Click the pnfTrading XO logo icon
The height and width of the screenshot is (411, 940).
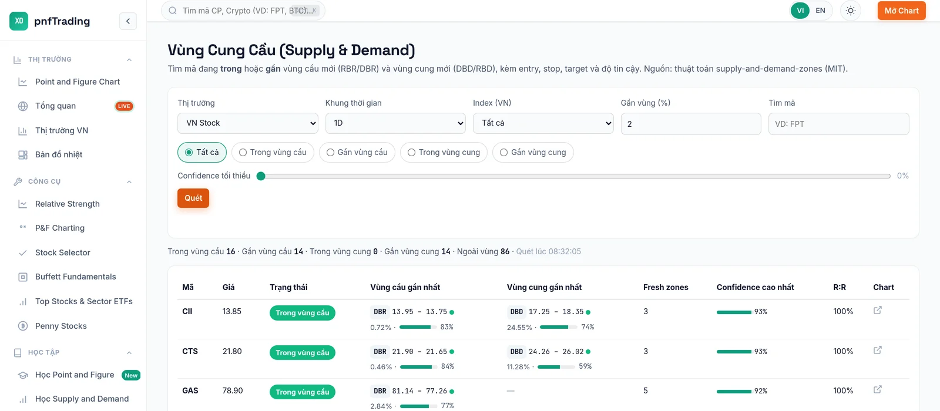[x=19, y=21]
